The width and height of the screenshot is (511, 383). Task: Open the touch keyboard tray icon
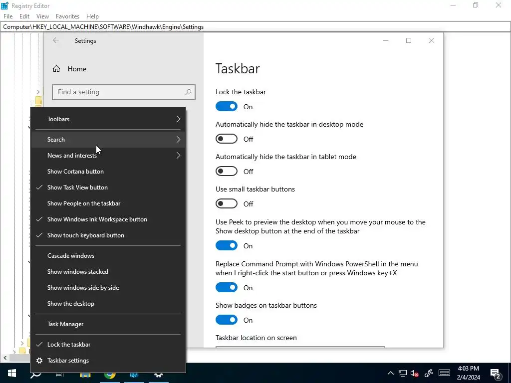[444, 373]
